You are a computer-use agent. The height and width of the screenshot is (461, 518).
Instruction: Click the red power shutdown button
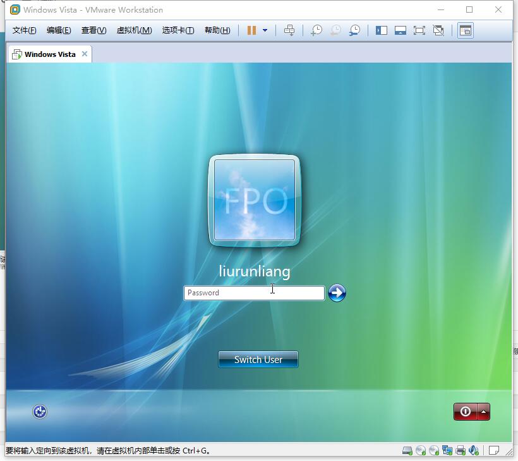click(x=465, y=412)
